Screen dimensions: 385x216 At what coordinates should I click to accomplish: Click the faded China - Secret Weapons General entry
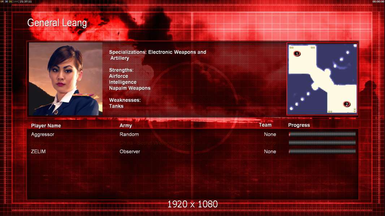(157, 143)
